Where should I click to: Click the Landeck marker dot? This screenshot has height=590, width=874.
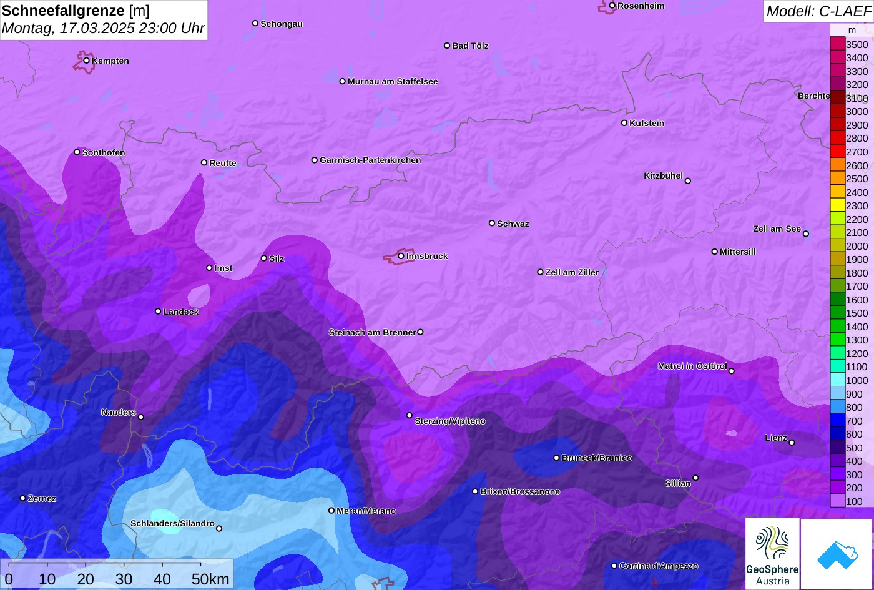(158, 312)
